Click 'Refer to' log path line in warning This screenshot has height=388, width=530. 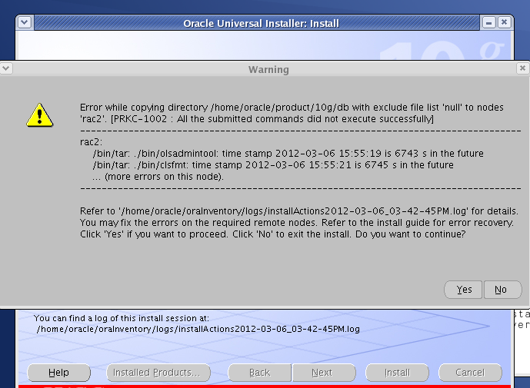point(298,211)
